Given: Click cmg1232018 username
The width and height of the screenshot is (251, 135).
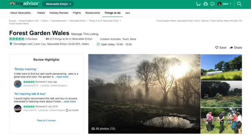Looking at the screenshot, I should [30, 110].
